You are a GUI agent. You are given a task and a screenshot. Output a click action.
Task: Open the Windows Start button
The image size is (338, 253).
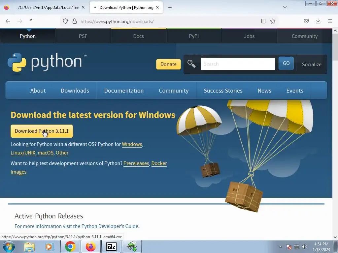pos(9,246)
